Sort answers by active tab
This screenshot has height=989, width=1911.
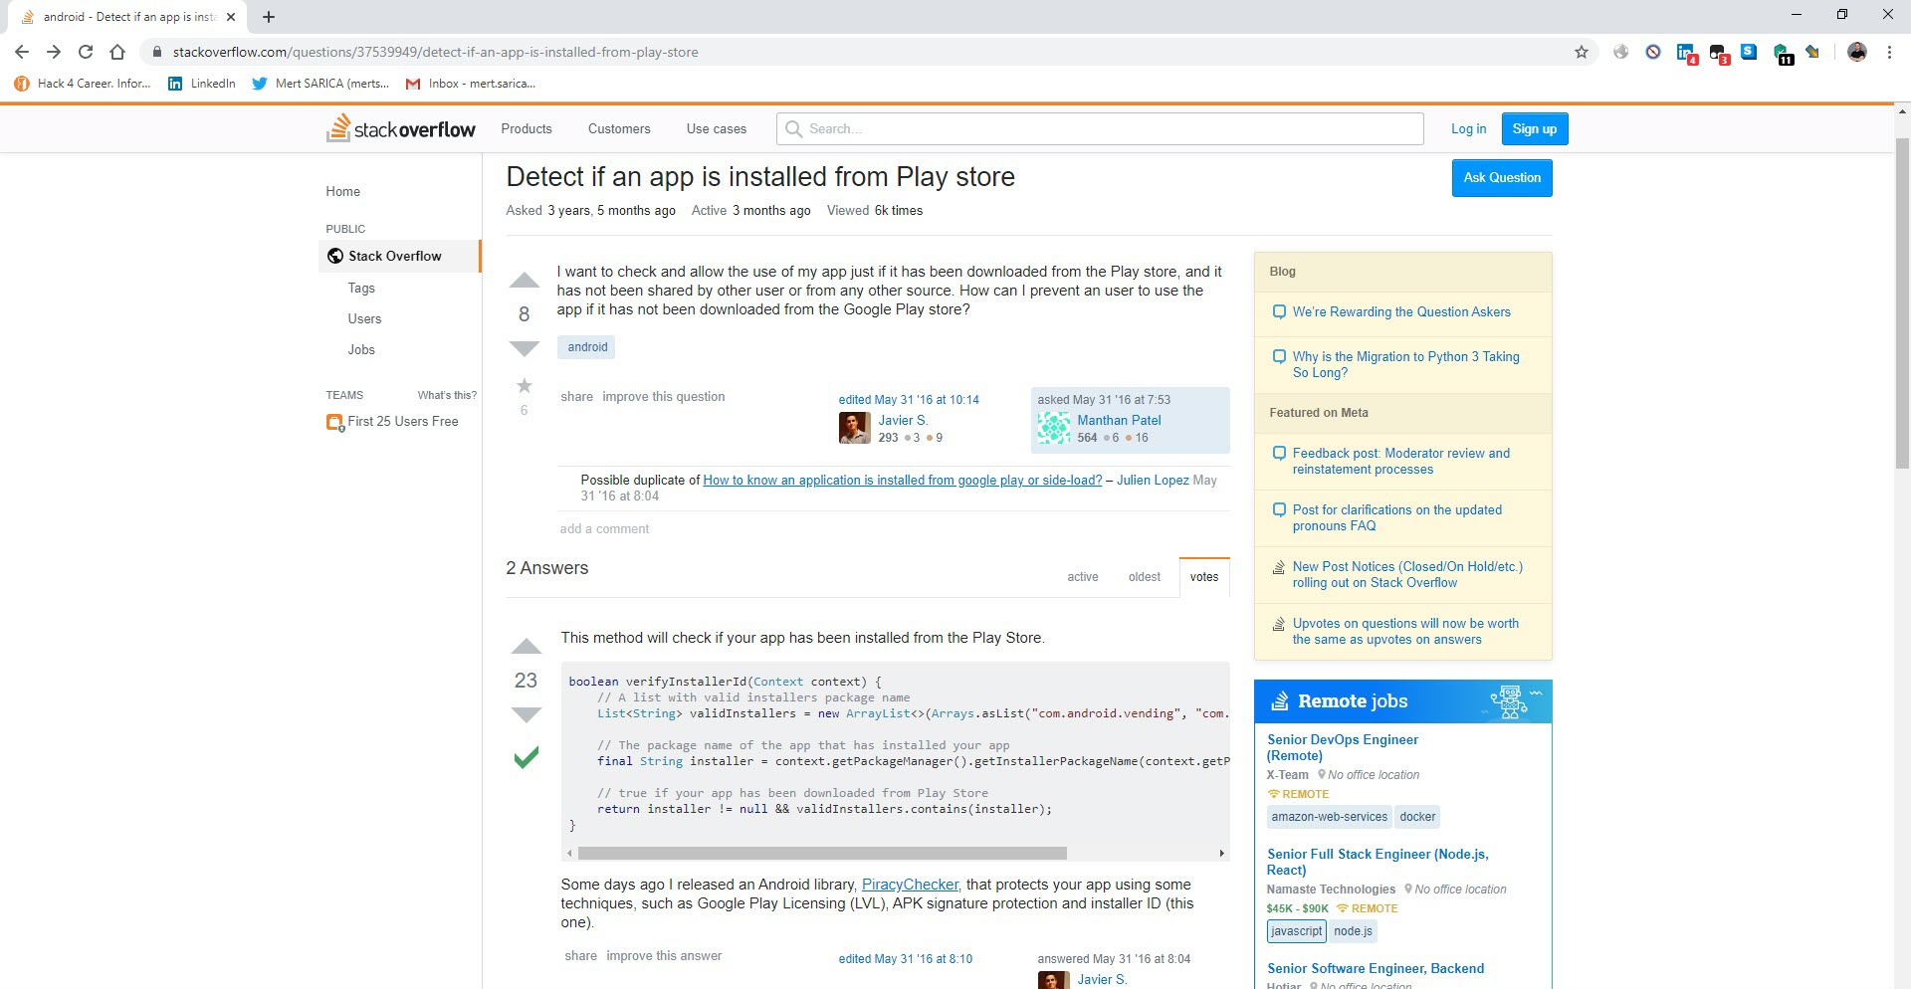point(1083,577)
